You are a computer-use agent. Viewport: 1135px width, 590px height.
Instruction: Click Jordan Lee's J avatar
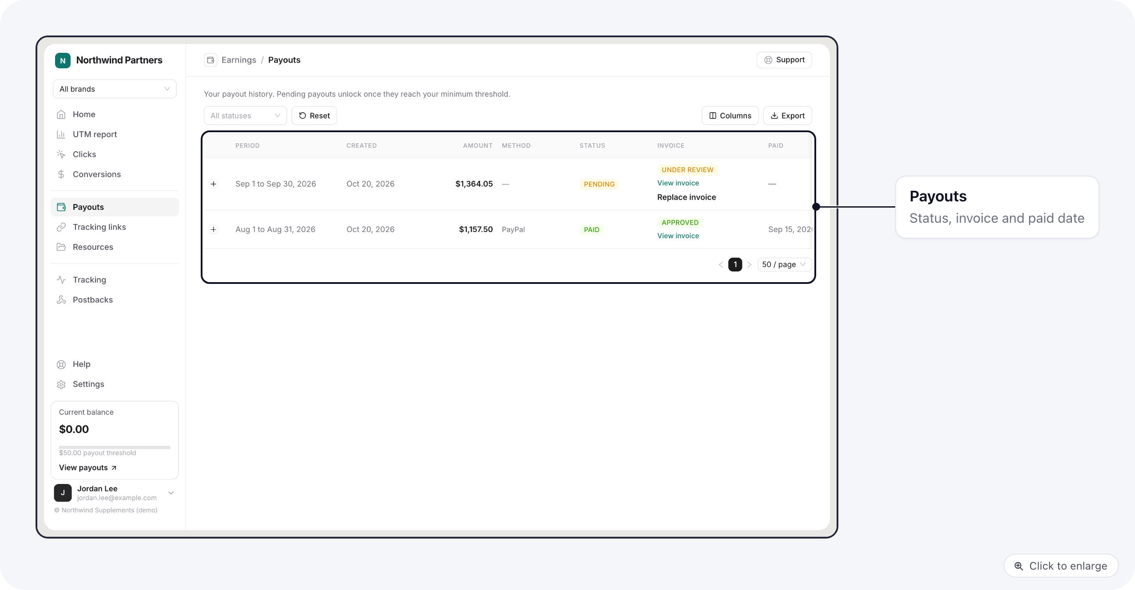[x=63, y=493]
